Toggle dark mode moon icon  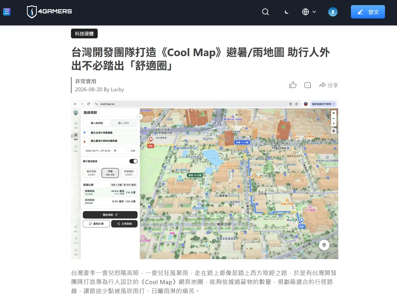coord(287,12)
